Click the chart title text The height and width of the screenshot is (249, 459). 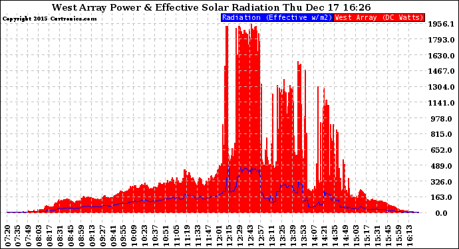coord(211,7)
